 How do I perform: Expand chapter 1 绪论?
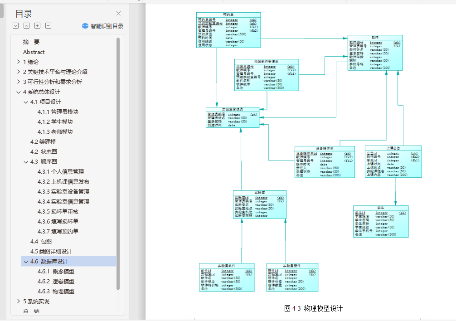(18, 62)
